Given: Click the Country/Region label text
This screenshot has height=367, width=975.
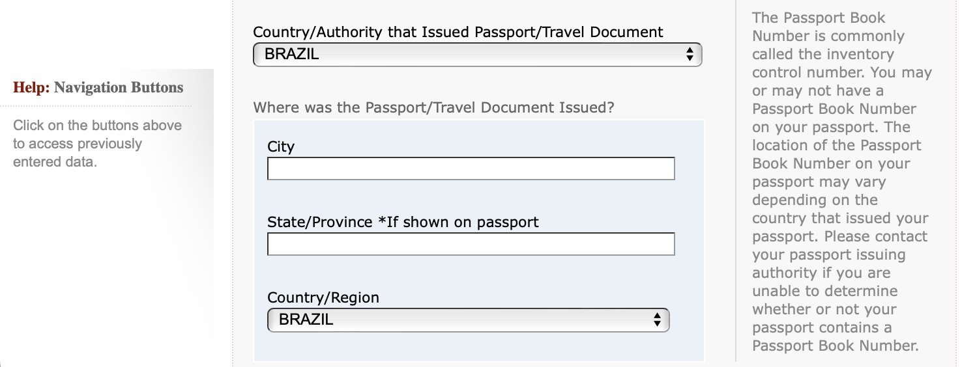Looking at the screenshot, I should (x=323, y=298).
